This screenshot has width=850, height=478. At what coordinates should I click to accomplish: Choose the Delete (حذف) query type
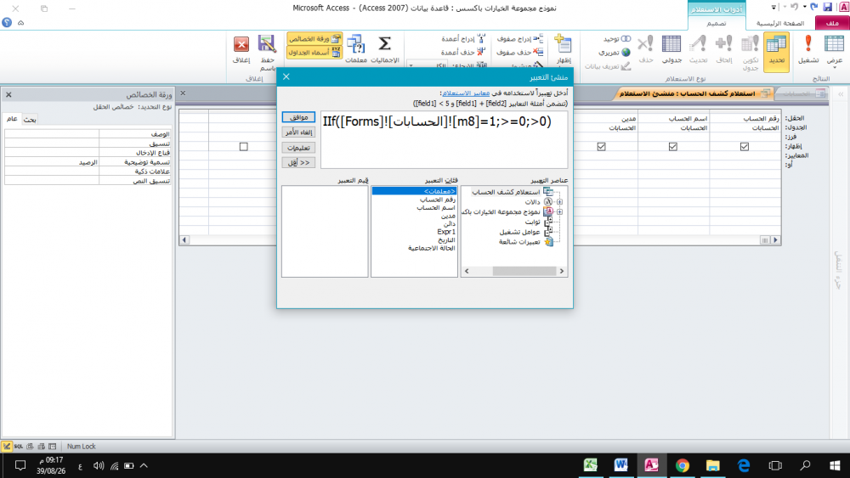pos(646,50)
